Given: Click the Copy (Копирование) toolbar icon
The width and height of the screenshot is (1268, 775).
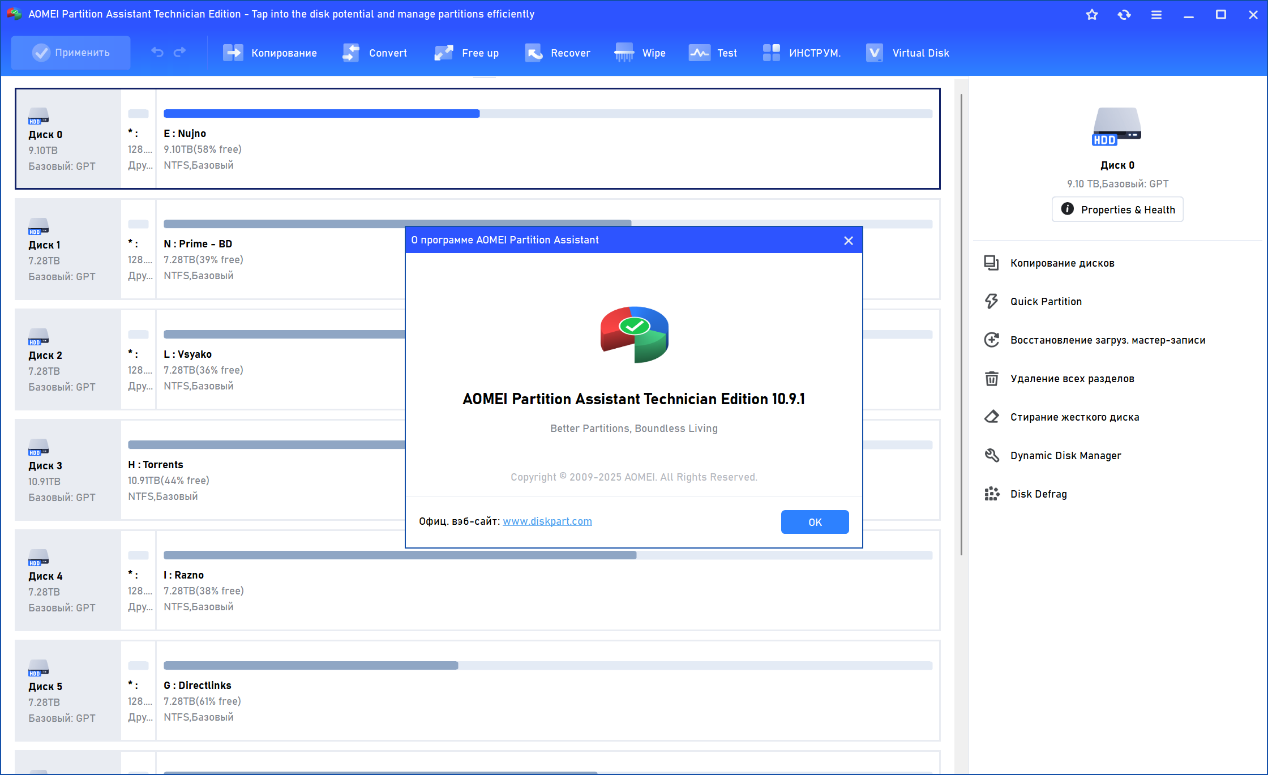Looking at the screenshot, I should 233,53.
